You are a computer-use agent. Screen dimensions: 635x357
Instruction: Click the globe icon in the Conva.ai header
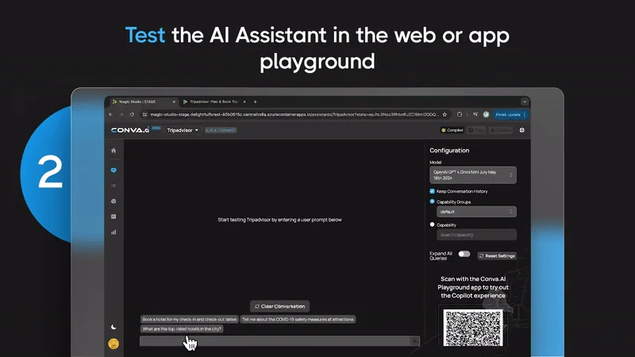522,130
